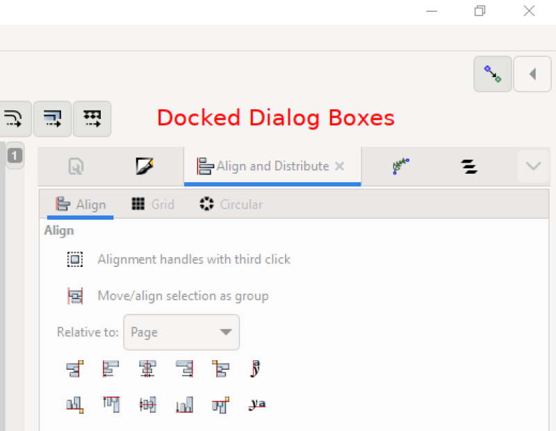The width and height of the screenshot is (556, 431).
Task: Align bottom edges of objects
Action: (184, 405)
